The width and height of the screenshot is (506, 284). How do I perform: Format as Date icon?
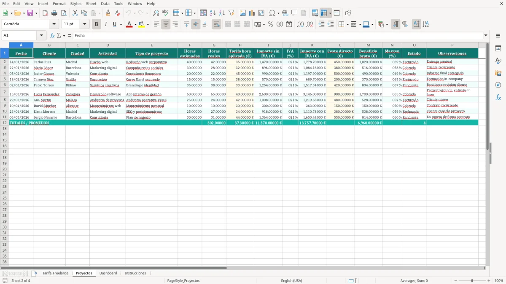point(289,24)
